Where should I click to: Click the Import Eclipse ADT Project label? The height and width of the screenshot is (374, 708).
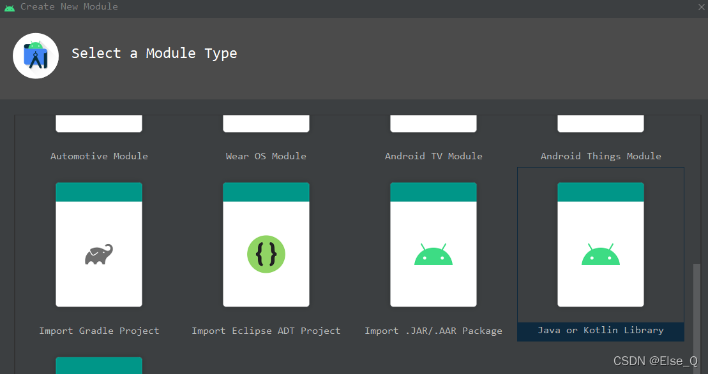point(266,331)
